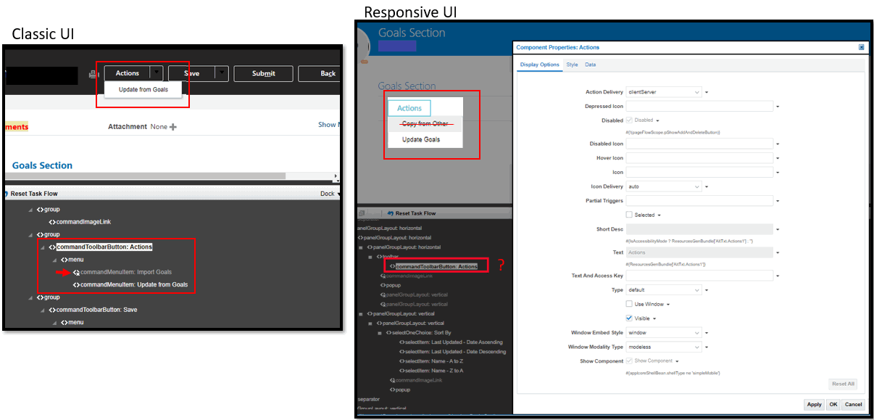Toggle the Show Component checkbox
The width and height of the screenshot is (874, 420).
click(x=629, y=361)
